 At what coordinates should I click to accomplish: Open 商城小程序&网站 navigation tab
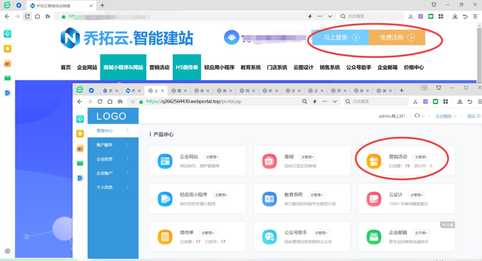coord(123,67)
